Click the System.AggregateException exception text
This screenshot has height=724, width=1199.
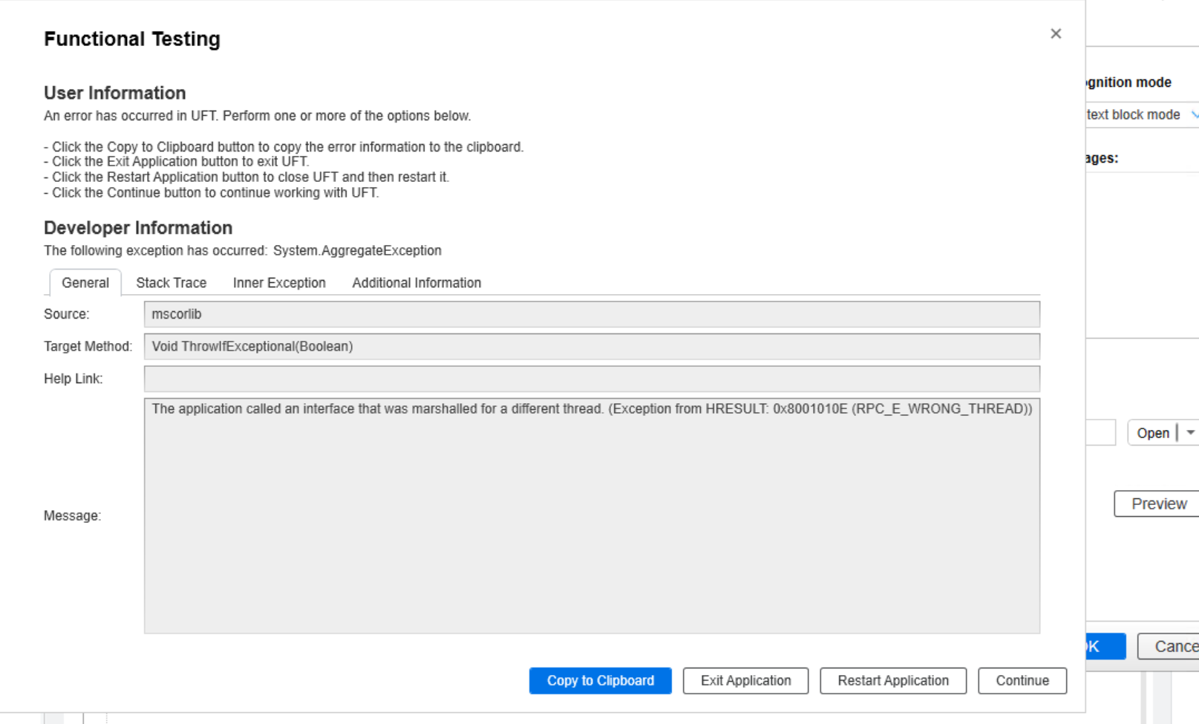tap(357, 250)
